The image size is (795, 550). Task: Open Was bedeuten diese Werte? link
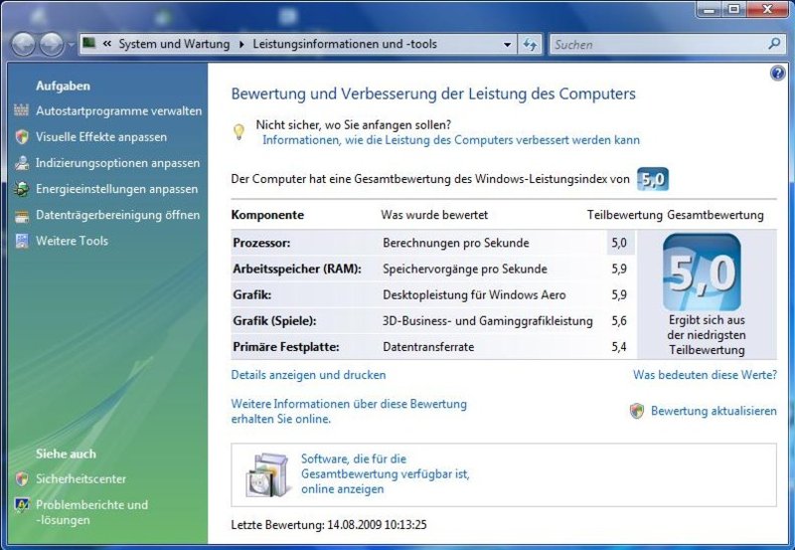point(705,375)
